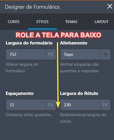114x140 pixels.
Task: Click the 'Distância entre questões' hint text
Action: [x=29, y=115]
